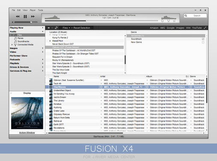
Task: Click the now-playing indicator on the StarWaves row
Action: (x=51, y=87)
